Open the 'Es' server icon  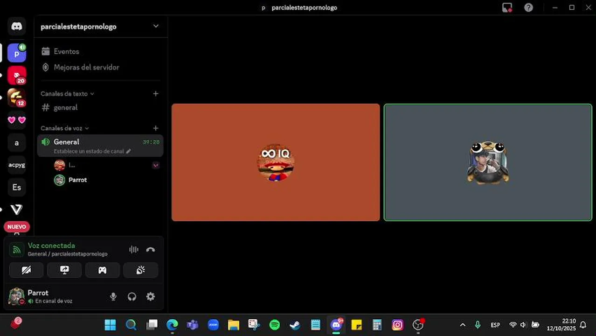(x=17, y=187)
